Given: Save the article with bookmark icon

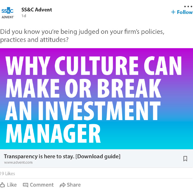Looking at the screenshot, I should point(185,159).
